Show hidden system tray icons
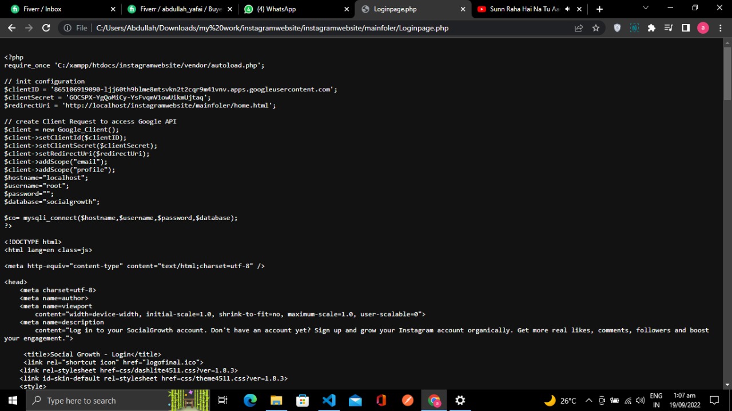The height and width of the screenshot is (411, 732). click(588, 401)
